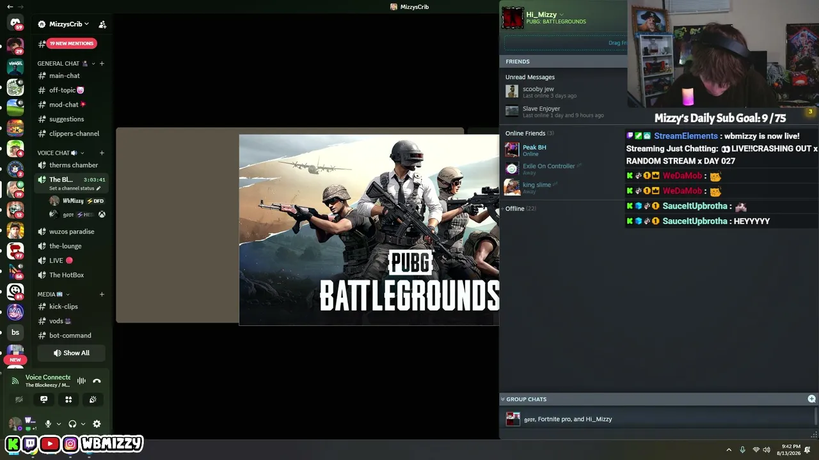Open the soundboard in Discord
This screenshot has height=460, width=819.
click(x=93, y=399)
